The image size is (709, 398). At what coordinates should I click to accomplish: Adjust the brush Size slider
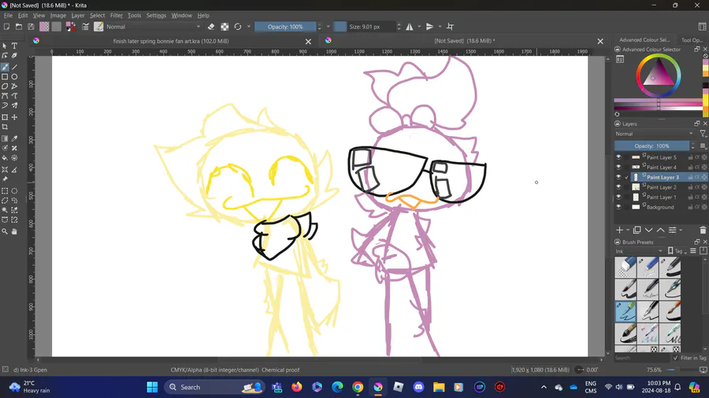pyautogui.click(x=366, y=27)
